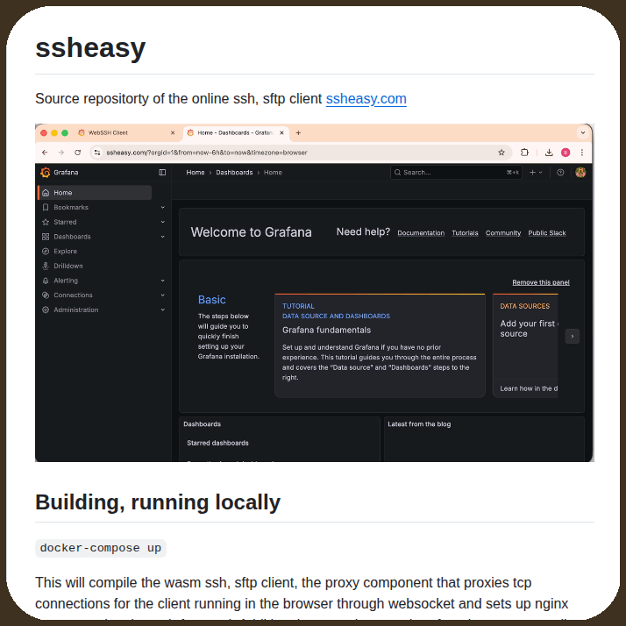Click the pink browser profile avatar

click(x=566, y=153)
